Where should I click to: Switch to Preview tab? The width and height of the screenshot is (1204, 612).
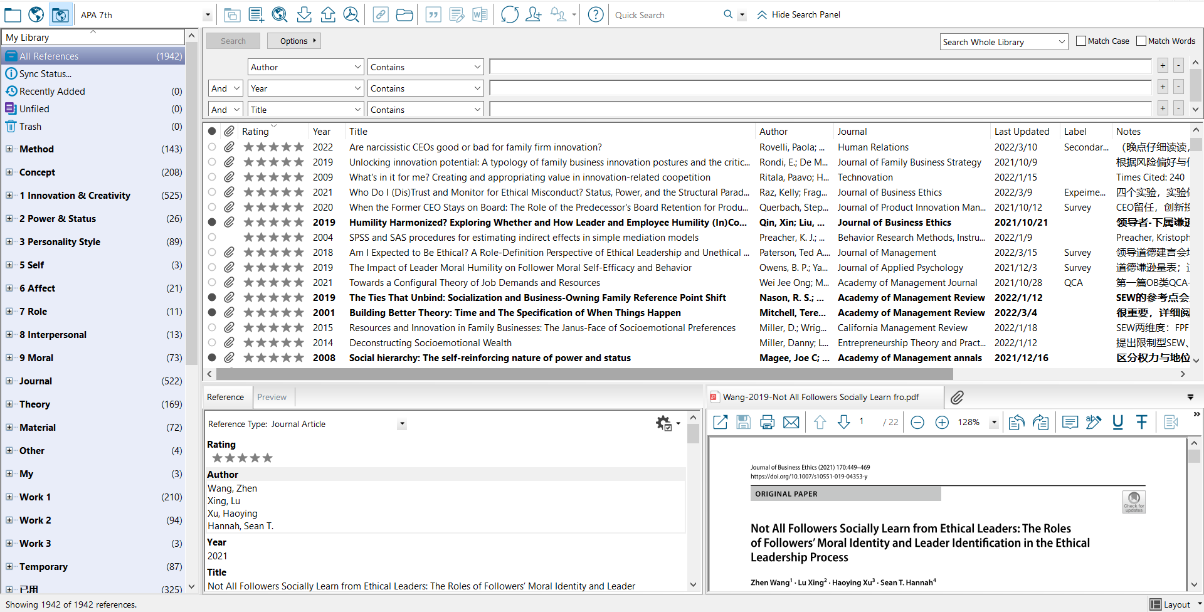(272, 397)
